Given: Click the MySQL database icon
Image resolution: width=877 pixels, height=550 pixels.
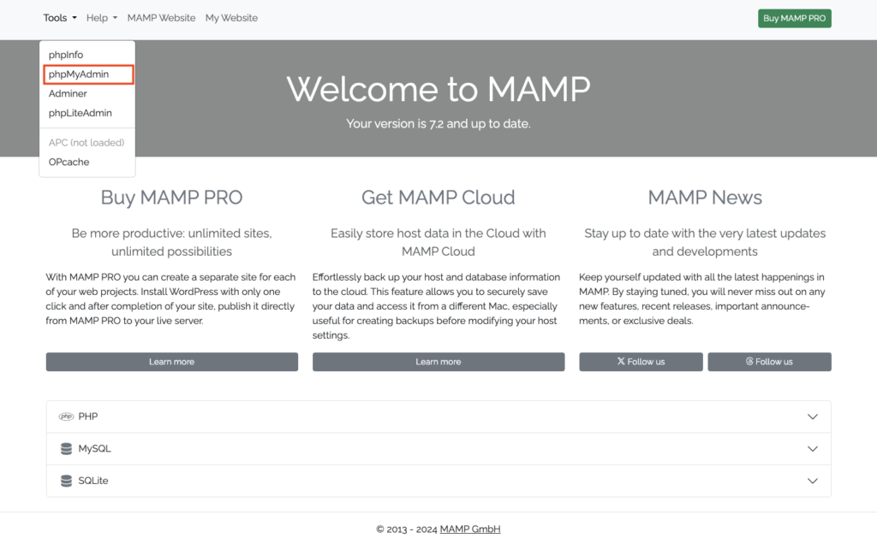Looking at the screenshot, I should [x=66, y=449].
